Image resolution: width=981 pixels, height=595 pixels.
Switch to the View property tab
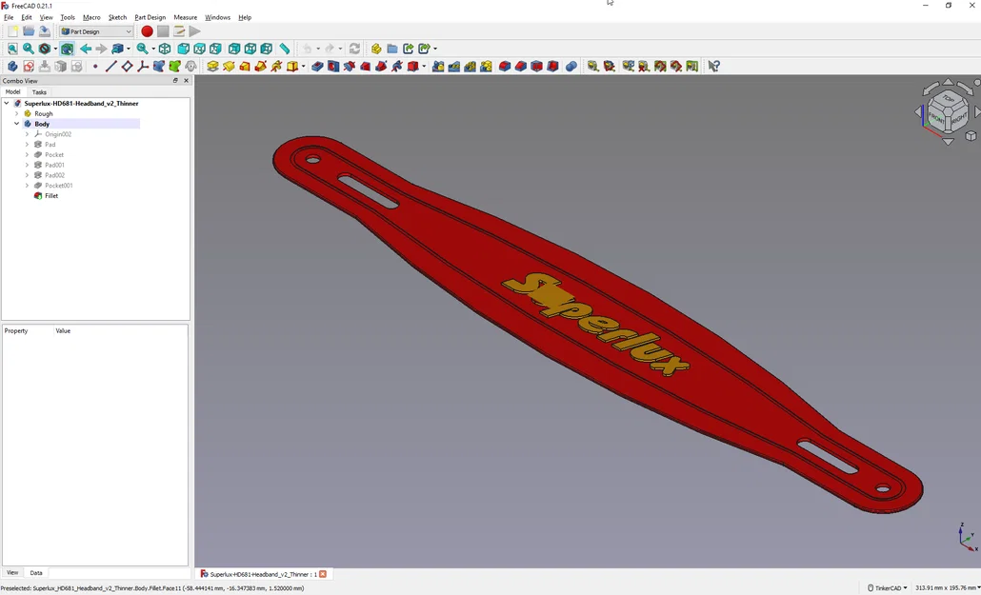point(11,572)
